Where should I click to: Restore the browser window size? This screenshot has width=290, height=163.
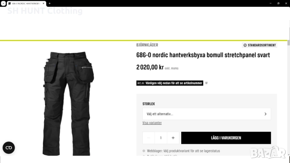(x=278, y=3)
